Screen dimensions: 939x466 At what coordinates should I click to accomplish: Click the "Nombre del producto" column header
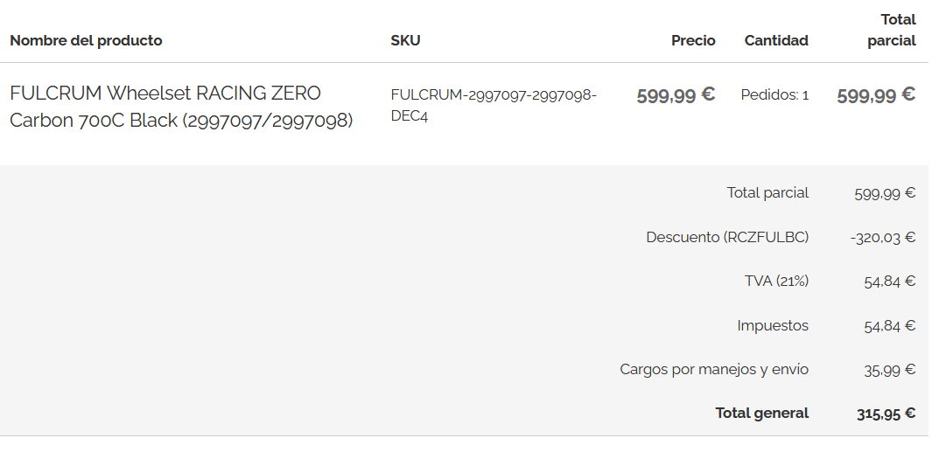pyautogui.click(x=86, y=40)
